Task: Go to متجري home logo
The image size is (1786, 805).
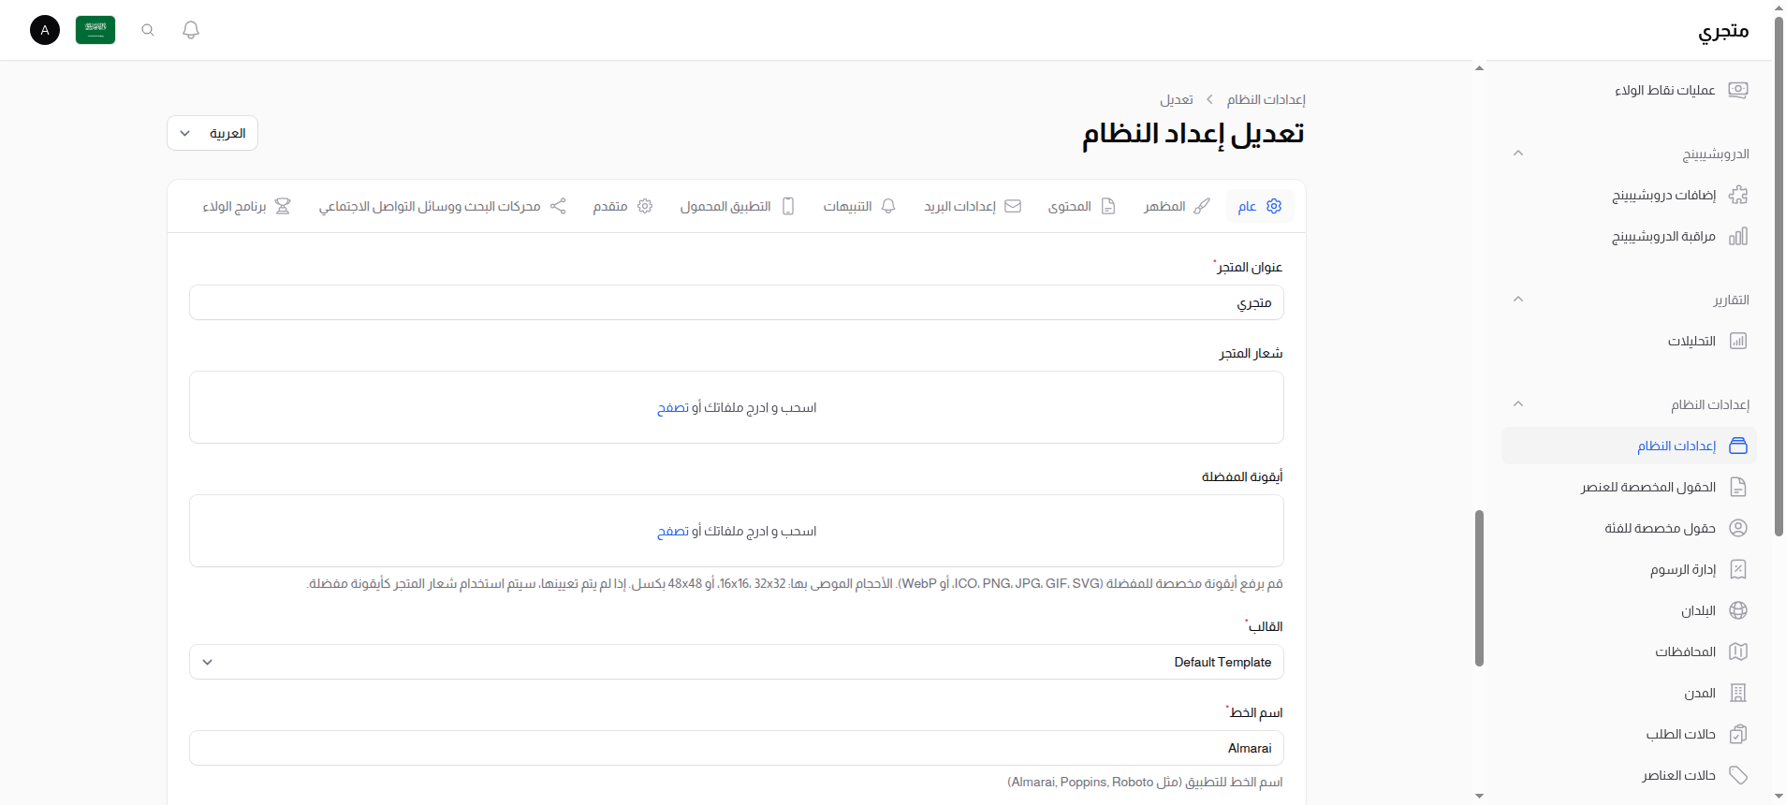Action: tap(1723, 31)
